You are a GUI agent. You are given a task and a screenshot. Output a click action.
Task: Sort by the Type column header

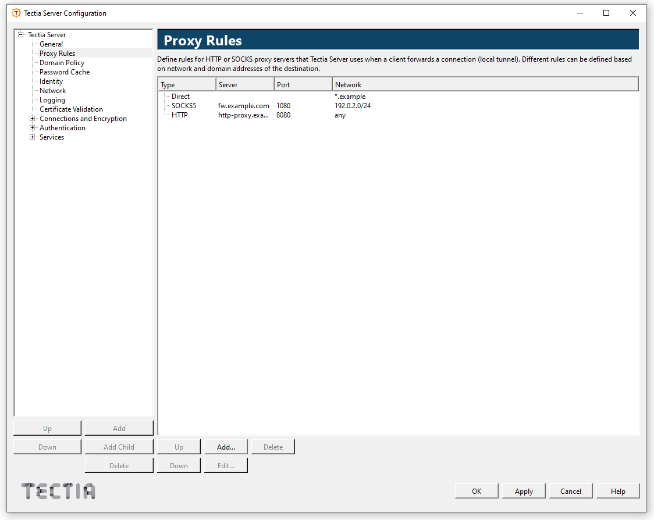tap(187, 85)
